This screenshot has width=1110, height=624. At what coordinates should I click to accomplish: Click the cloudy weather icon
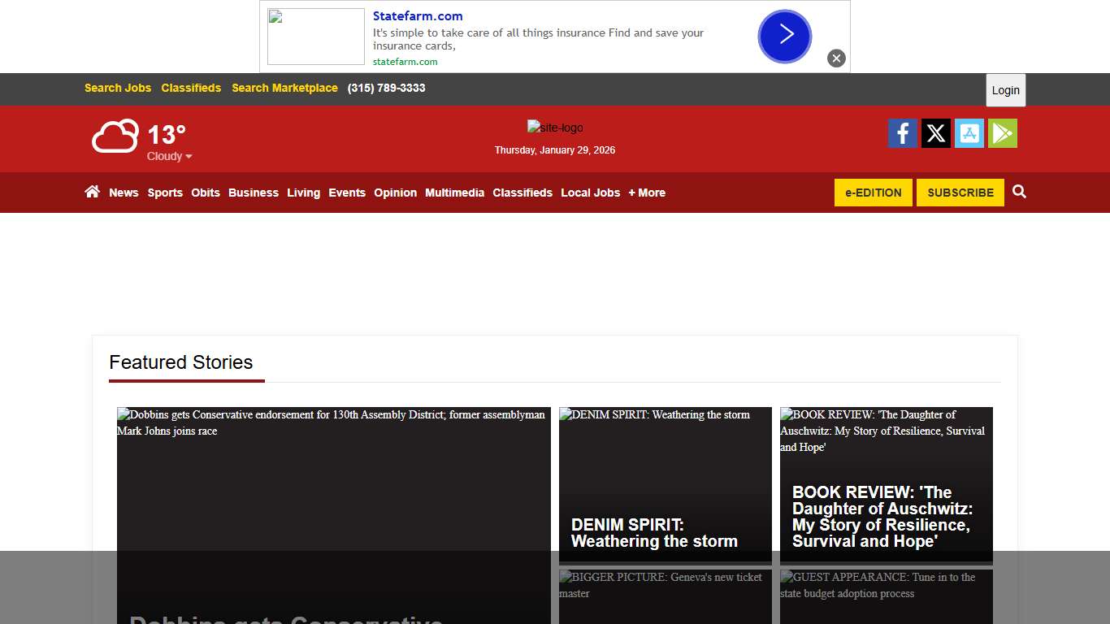point(115,136)
